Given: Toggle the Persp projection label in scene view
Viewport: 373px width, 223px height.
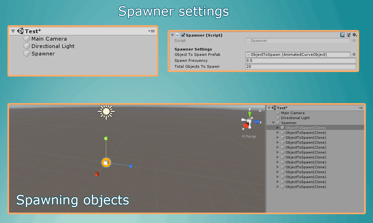Looking at the screenshot, I should [x=249, y=136].
